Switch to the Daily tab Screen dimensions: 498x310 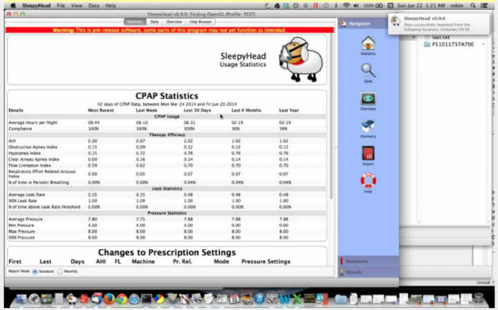click(154, 21)
